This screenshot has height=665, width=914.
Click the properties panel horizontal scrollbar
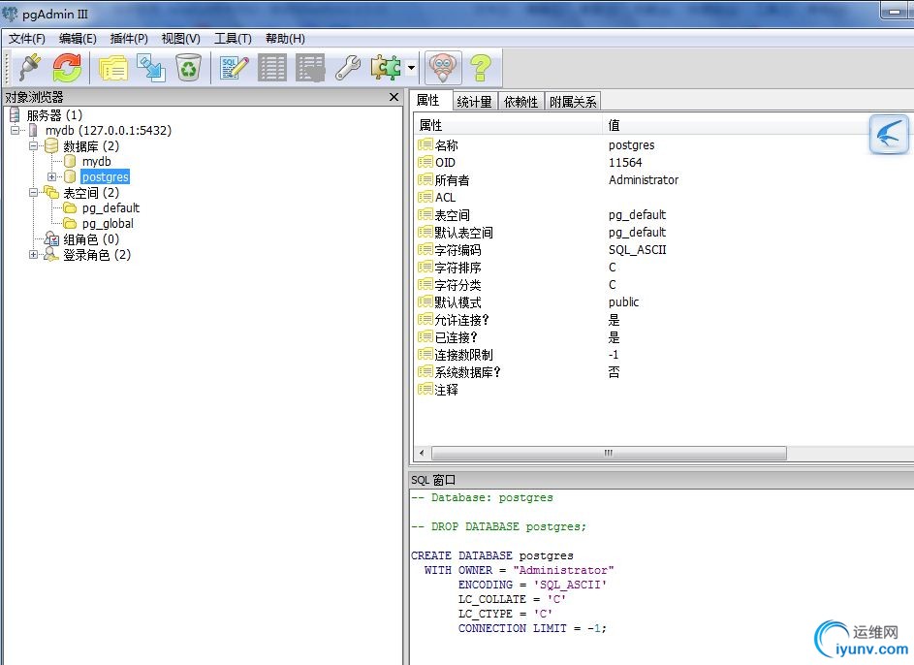pyautogui.click(x=608, y=453)
